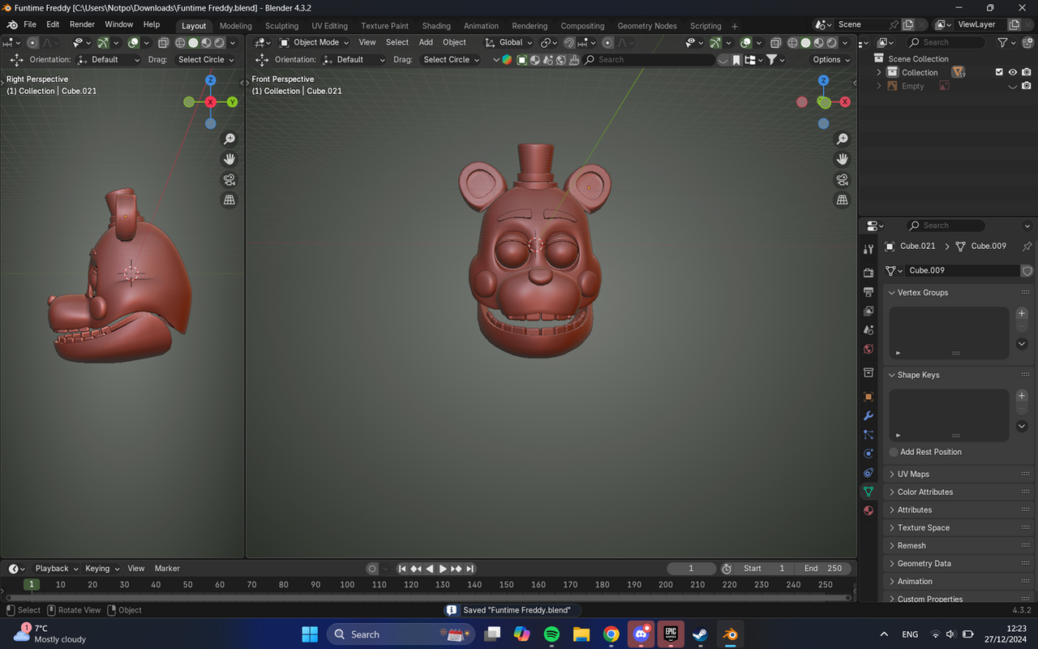Screen dimensions: 1038x649
Task: Click the pan hand in front viewport
Action: [843, 159]
